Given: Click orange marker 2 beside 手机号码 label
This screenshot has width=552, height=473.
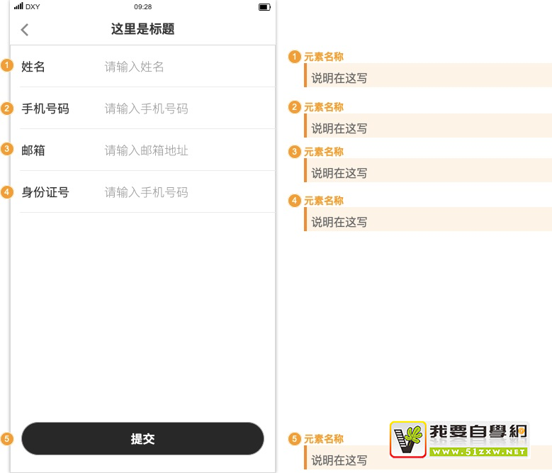Looking at the screenshot, I should point(7,108).
